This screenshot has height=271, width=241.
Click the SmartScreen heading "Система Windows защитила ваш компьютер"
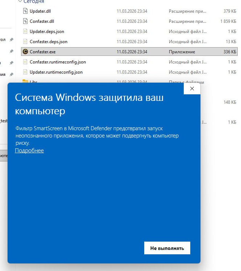pyautogui.click(x=89, y=104)
